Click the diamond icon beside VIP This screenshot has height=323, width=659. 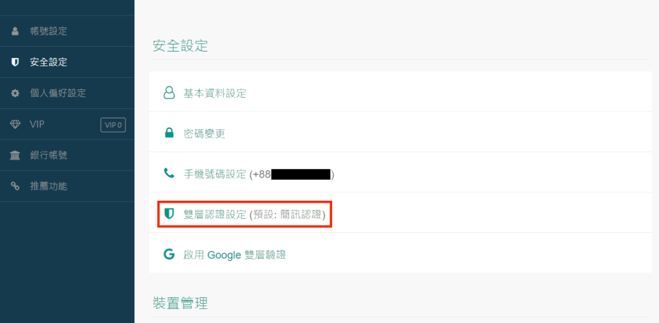point(15,124)
